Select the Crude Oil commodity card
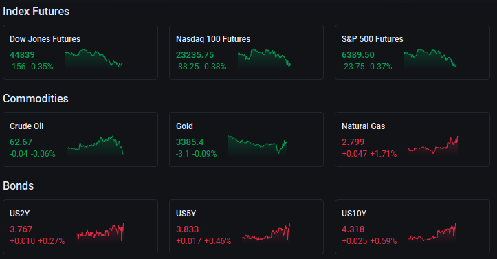This screenshot has width=497, height=259. 80,139
